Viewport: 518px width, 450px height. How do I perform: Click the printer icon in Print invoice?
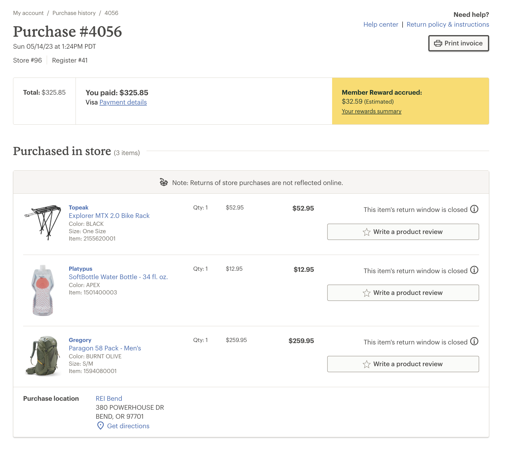(438, 43)
